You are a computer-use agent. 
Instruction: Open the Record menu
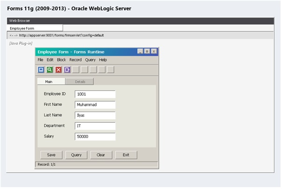point(76,60)
